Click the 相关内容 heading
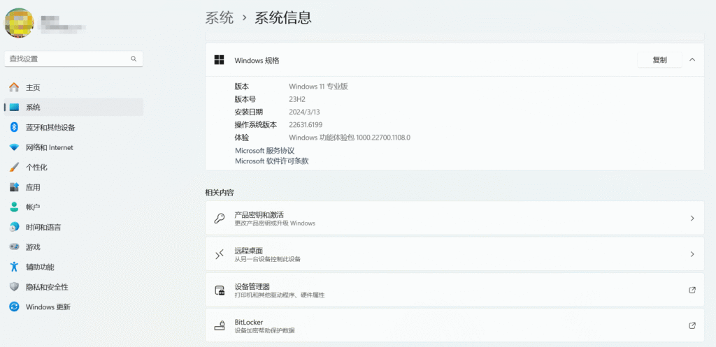Screen dimensions: 716x347 [x=220, y=193]
